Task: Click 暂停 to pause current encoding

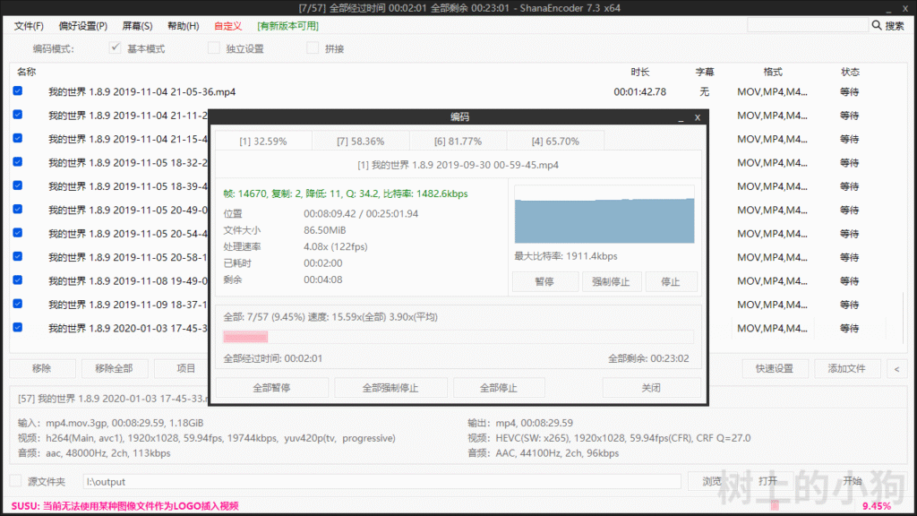Action: pyautogui.click(x=544, y=281)
